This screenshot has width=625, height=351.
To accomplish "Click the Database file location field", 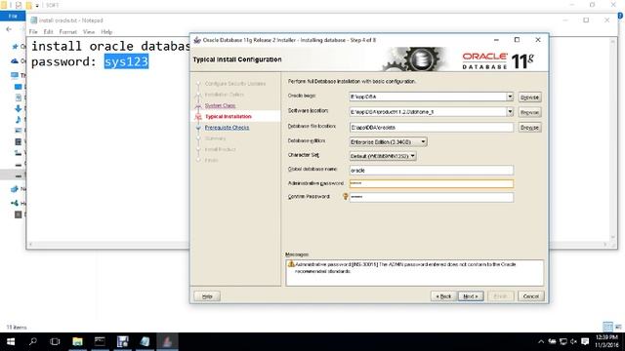I will click(x=432, y=128).
